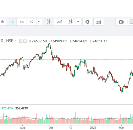Open chart style dropdown arrow beside bars icon
This screenshot has width=133, height=130.
78,22
